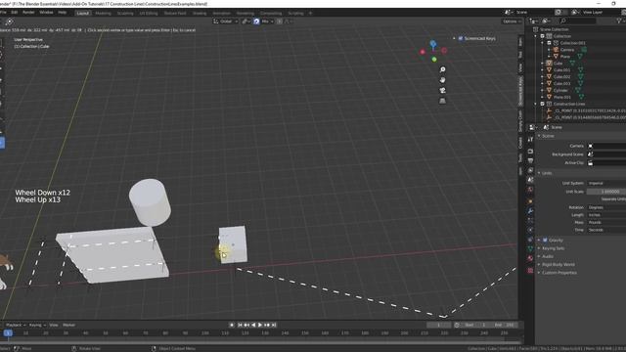Click the Unit Scale value slider
Image resolution: width=626 pixels, height=352 pixels.
[x=606, y=192]
